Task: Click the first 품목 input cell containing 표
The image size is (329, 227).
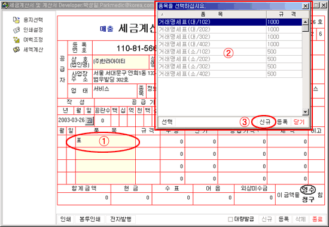Action: pyautogui.click(x=105, y=141)
